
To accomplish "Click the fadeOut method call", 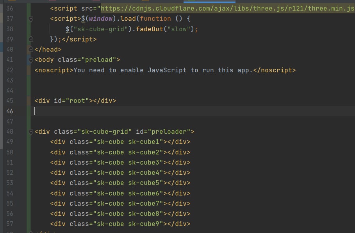I will pyautogui.click(x=150, y=29).
